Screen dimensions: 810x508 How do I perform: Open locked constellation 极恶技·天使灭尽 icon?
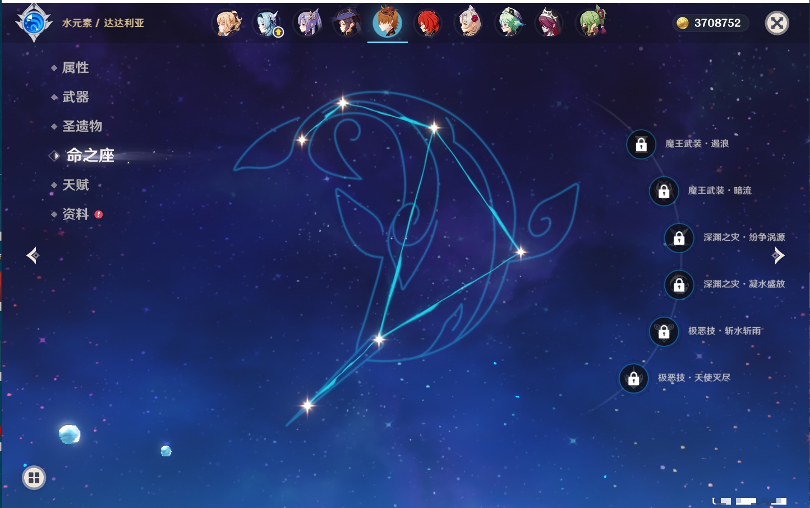(634, 378)
